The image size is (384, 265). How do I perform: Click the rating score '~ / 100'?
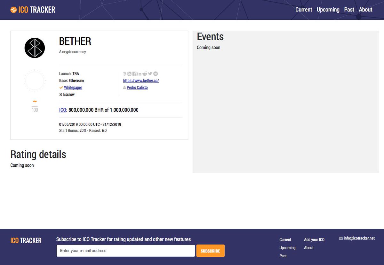coord(35,106)
